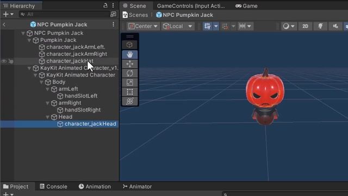Open the Animation tab
The image size is (348, 196).
pyautogui.click(x=95, y=186)
